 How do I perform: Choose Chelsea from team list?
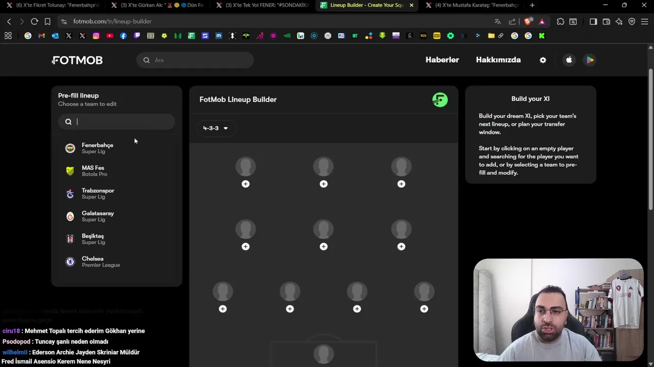116,262
